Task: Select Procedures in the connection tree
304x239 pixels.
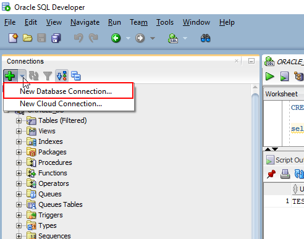Action: [55, 162]
